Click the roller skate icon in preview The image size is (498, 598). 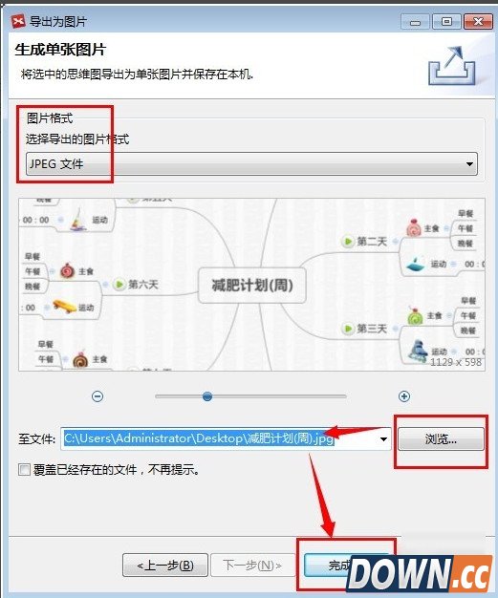(418, 350)
